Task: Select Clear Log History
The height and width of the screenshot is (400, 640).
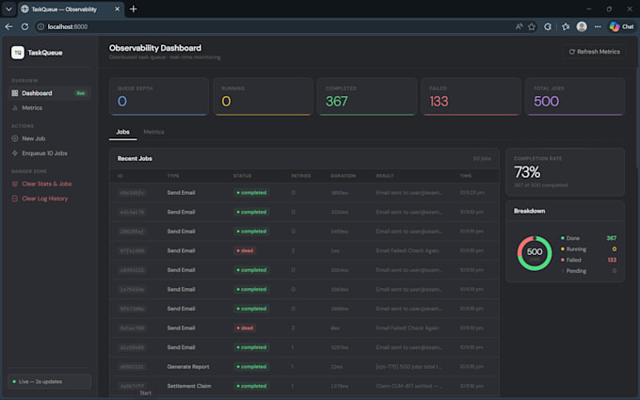Action: 49,199
